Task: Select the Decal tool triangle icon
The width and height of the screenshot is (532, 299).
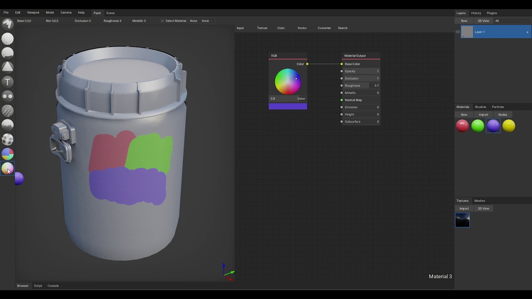Action: tap(7, 67)
